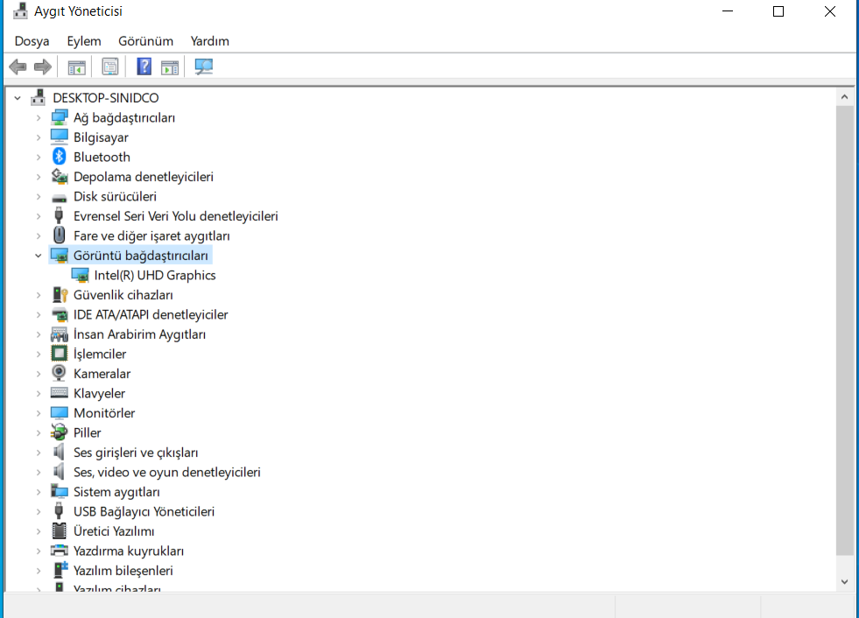The width and height of the screenshot is (859, 618).
Task: Select the Klavyeler tree row
Action: pyautogui.click(x=99, y=393)
